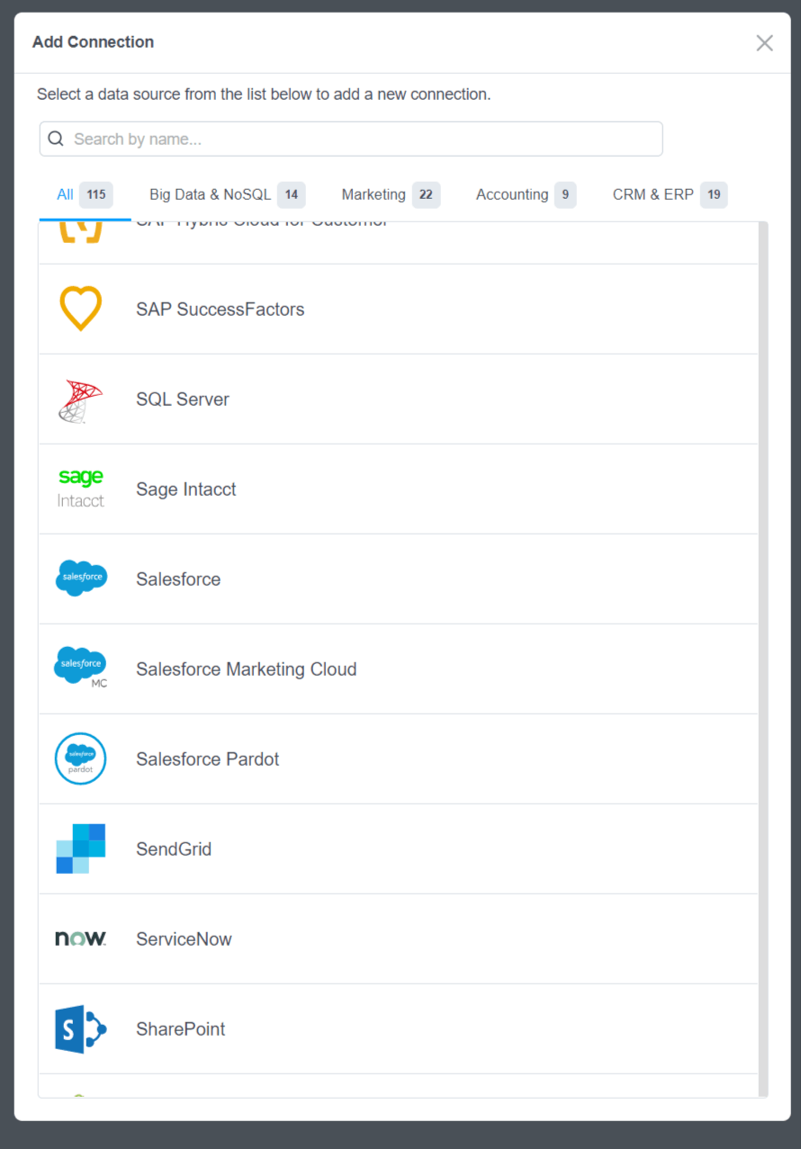This screenshot has height=1149, width=801.
Task: Click the Salesforce Pardot circular icon
Action: (x=81, y=759)
